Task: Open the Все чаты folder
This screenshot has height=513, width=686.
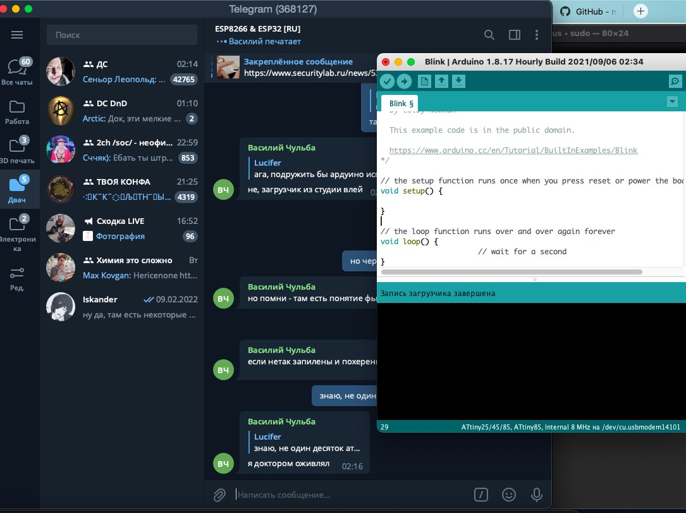Action: pyautogui.click(x=17, y=71)
